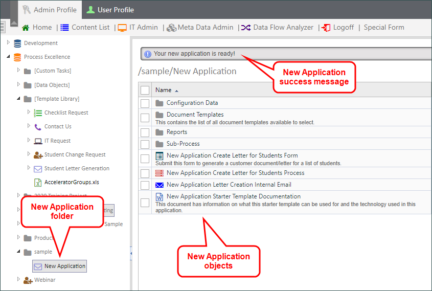
Task: Click the Contact Us phone icon
Action: pos(38,127)
